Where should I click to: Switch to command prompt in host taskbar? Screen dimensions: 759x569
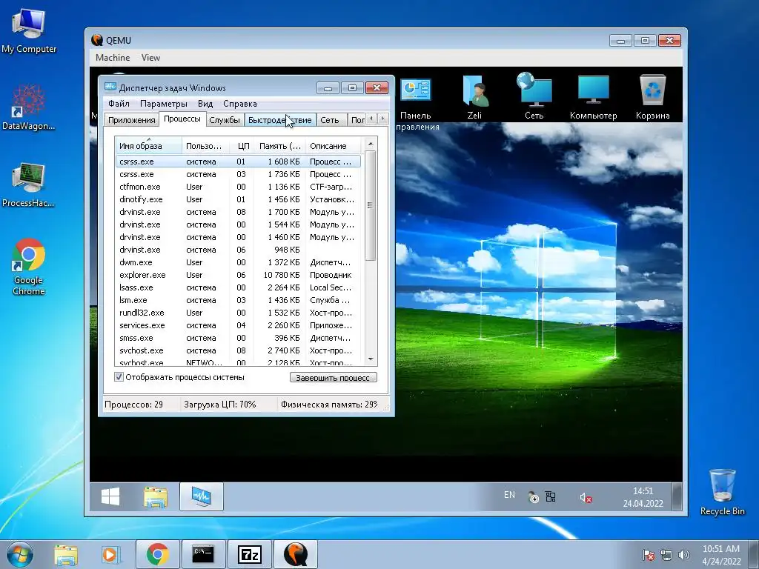[x=203, y=554]
